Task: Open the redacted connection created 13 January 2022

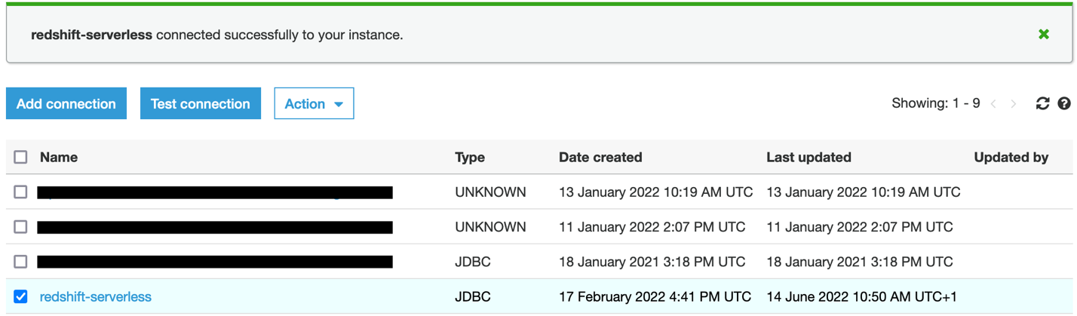Action: (x=215, y=193)
